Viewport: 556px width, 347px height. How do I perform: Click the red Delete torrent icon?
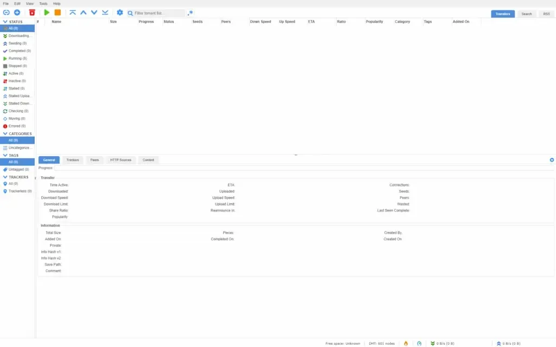(31, 12)
